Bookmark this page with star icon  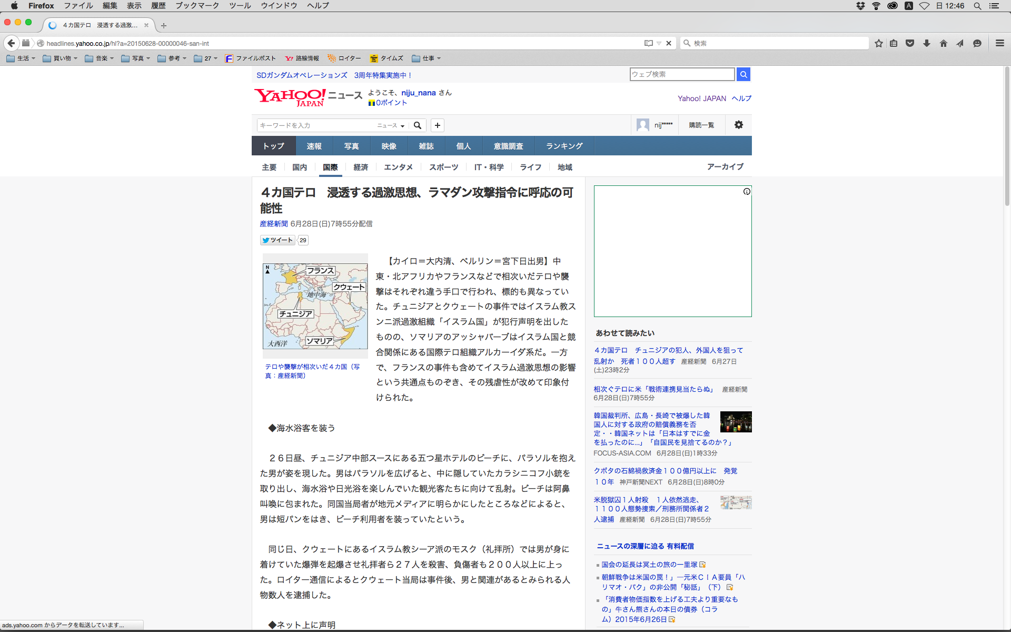click(878, 43)
